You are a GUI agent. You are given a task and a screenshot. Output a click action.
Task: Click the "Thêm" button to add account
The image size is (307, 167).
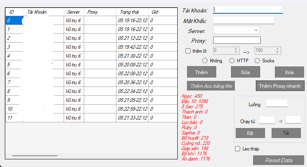click(201, 72)
